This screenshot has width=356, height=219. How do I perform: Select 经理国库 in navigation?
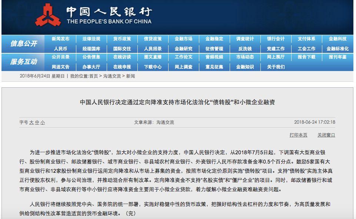tap(91, 49)
